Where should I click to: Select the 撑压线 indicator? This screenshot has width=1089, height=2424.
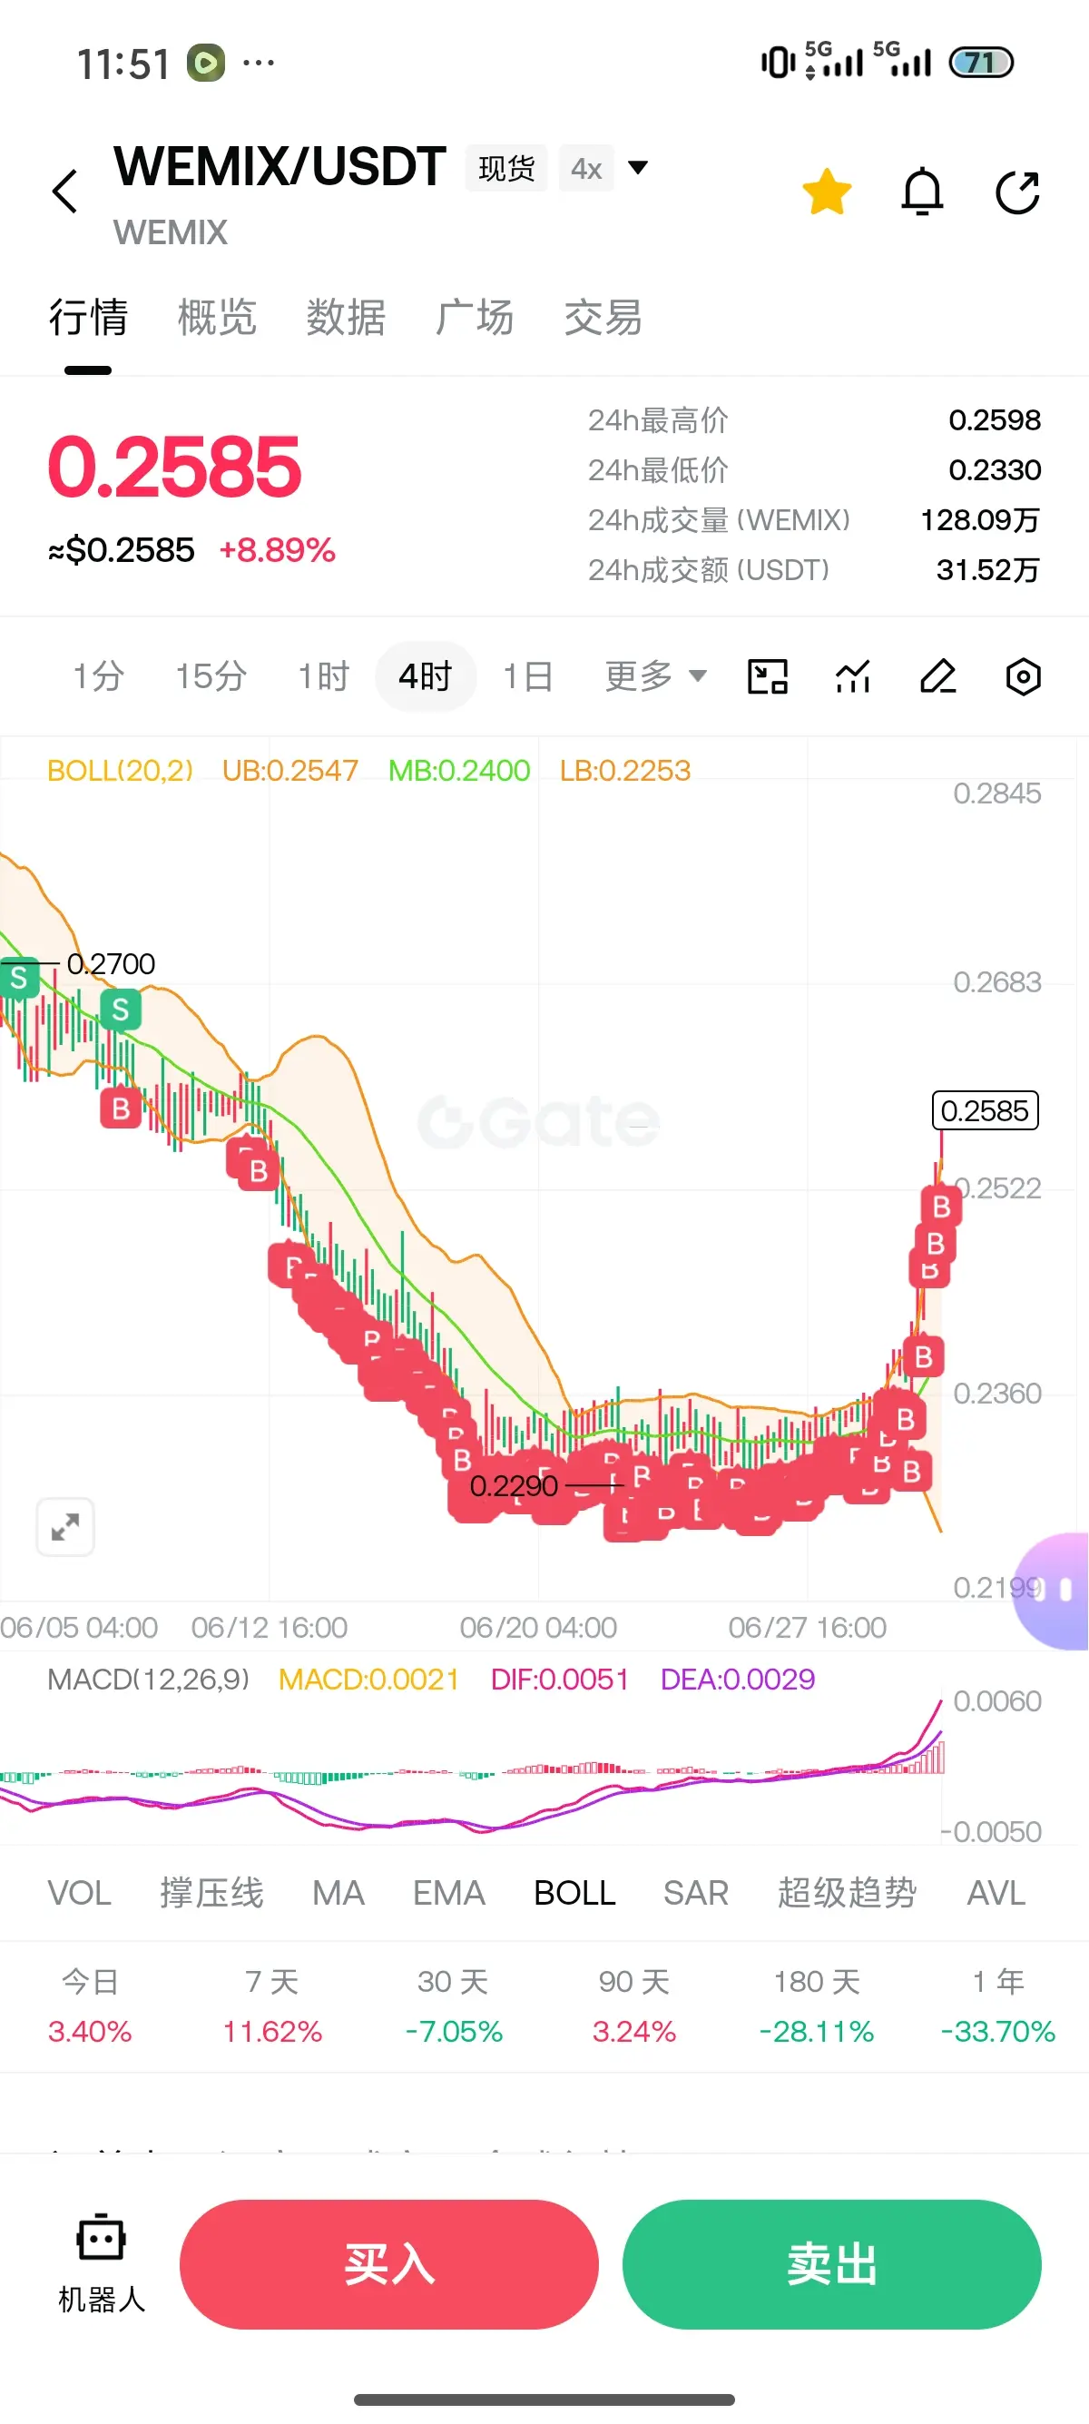(211, 1892)
